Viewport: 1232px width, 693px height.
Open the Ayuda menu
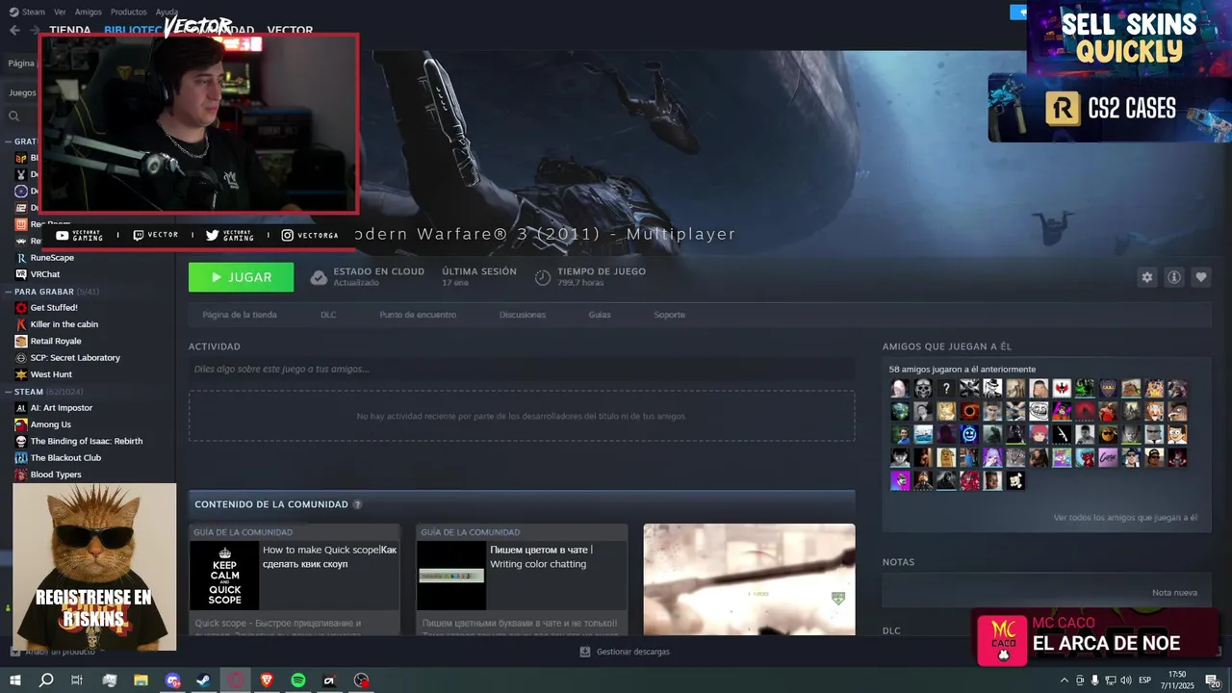coord(167,13)
